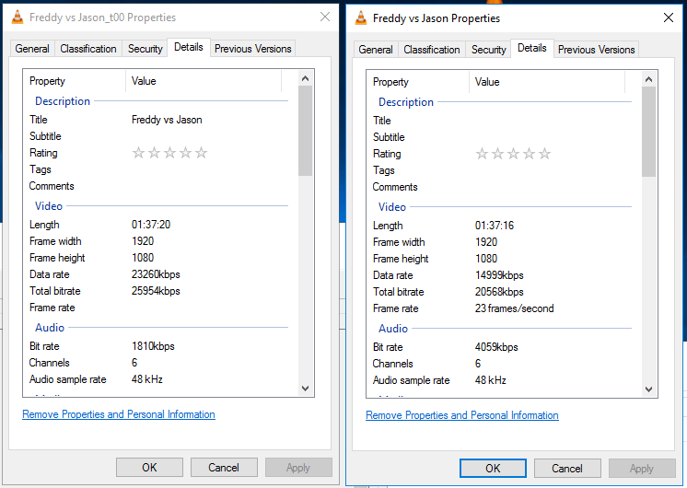
Task: Click VLC cone icon in Freddy vs Jason_t00 title bar
Action: pos(17,17)
